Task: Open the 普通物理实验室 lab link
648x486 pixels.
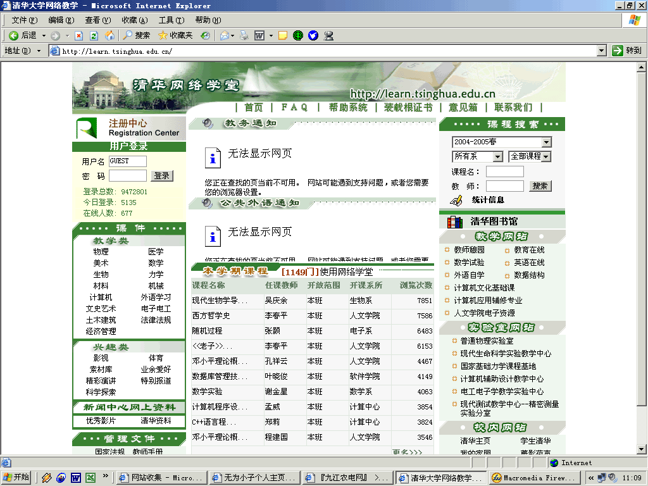Action: coord(487,341)
